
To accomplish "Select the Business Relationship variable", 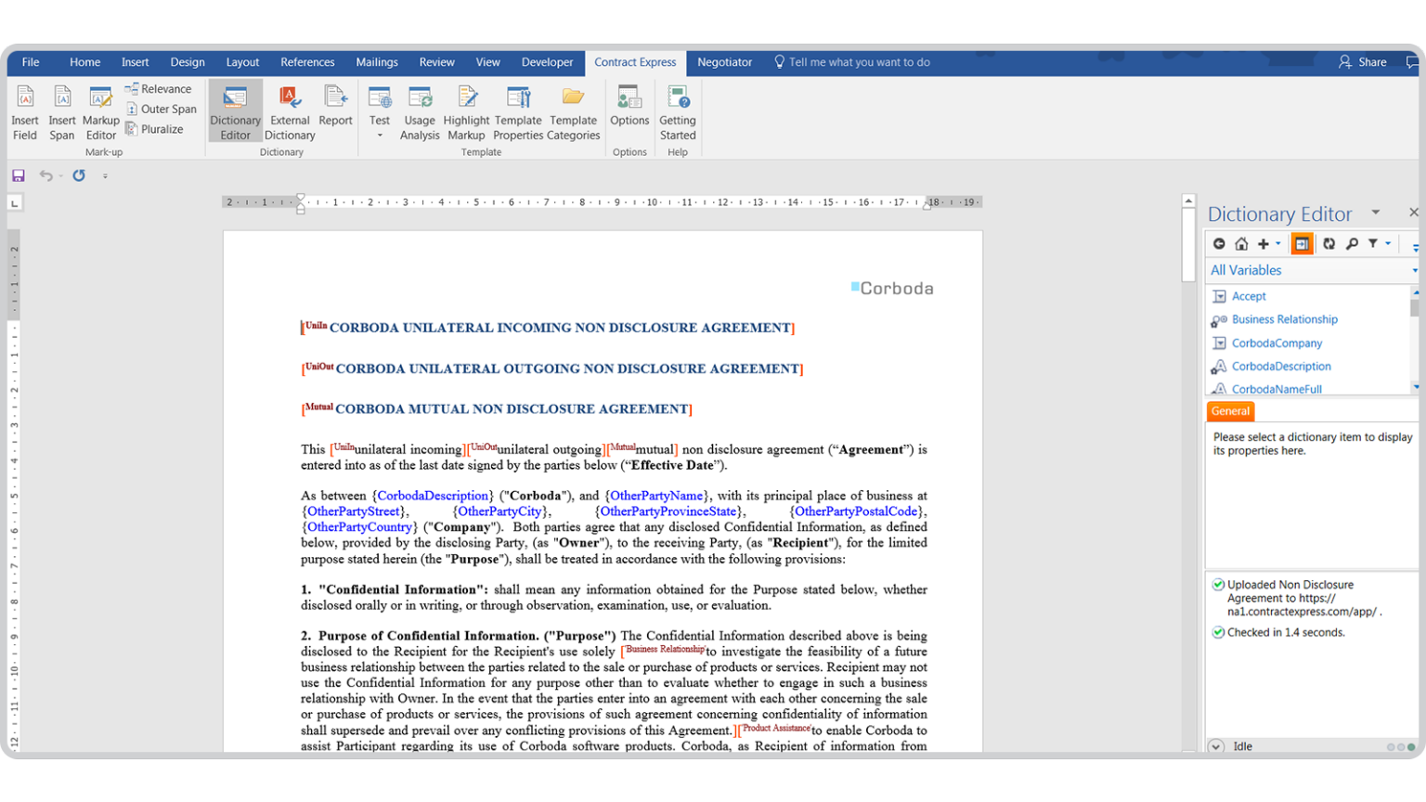I will coord(1285,319).
